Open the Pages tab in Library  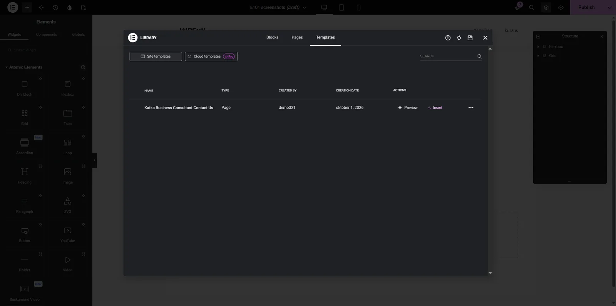pos(297,38)
